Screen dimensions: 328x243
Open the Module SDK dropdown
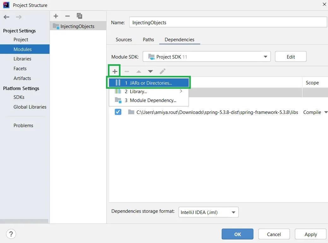pyautogui.click(x=207, y=57)
